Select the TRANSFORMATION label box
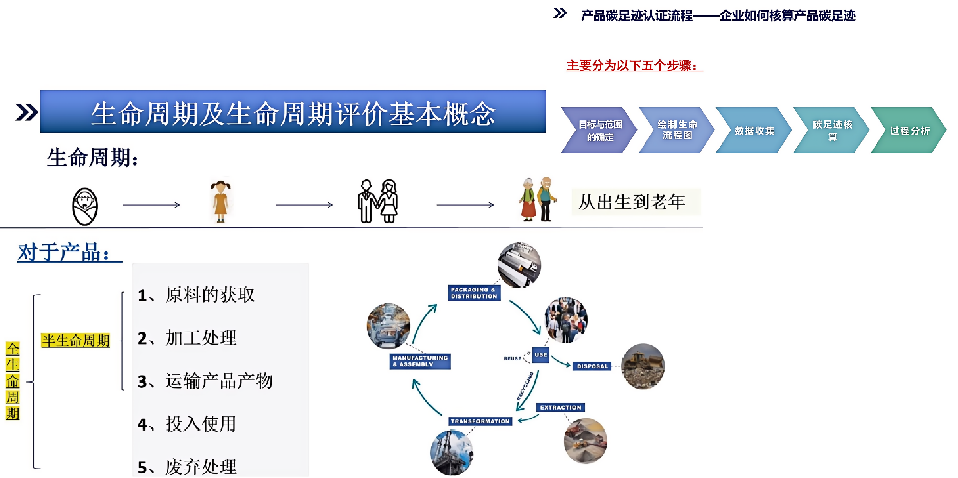Screen dimensions: 958x478 (480, 421)
